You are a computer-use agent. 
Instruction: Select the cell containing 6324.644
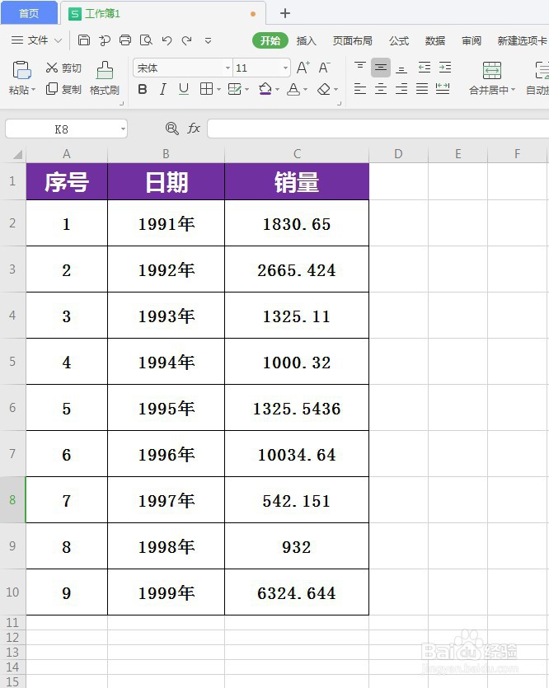(x=297, y=592)
